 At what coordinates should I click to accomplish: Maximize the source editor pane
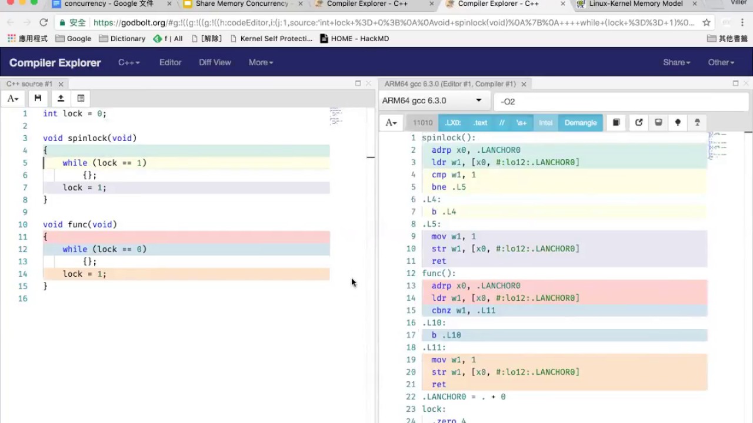click(358, 83)
